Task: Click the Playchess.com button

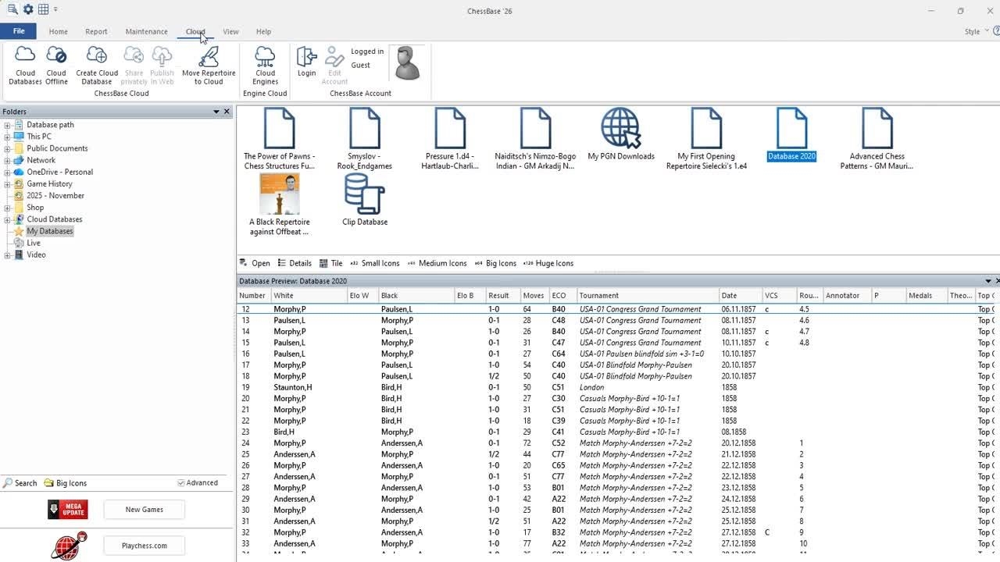Action: 145,546
